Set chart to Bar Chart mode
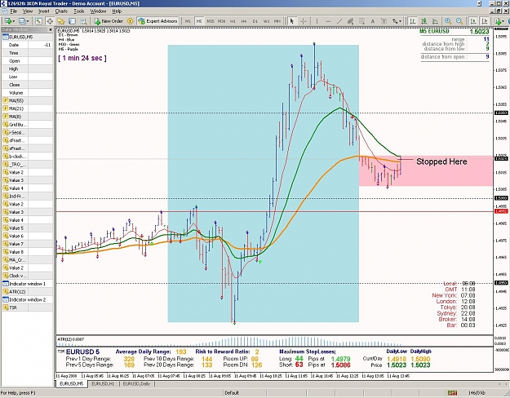Screen dimensions: 510x398 pos(413,21)
